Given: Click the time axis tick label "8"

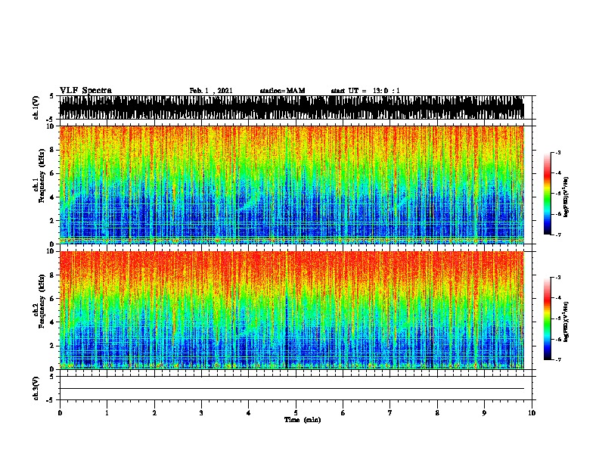Looking at the screenshot, I should coord(437,412).
